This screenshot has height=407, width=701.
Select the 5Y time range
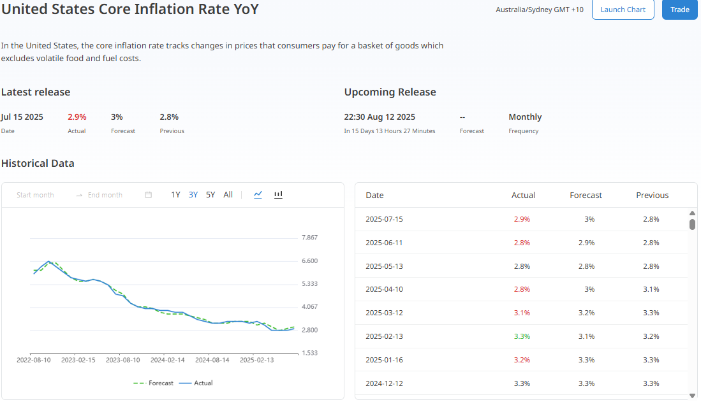210,195
